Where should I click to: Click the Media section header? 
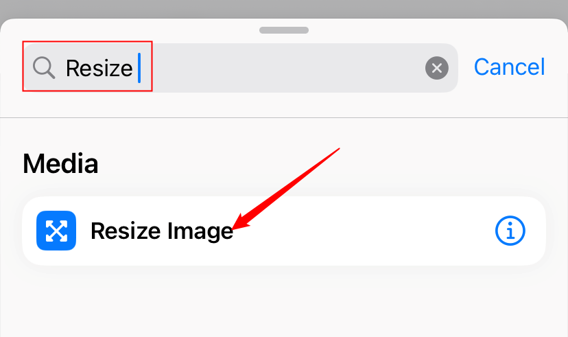(x=60, y=163)
